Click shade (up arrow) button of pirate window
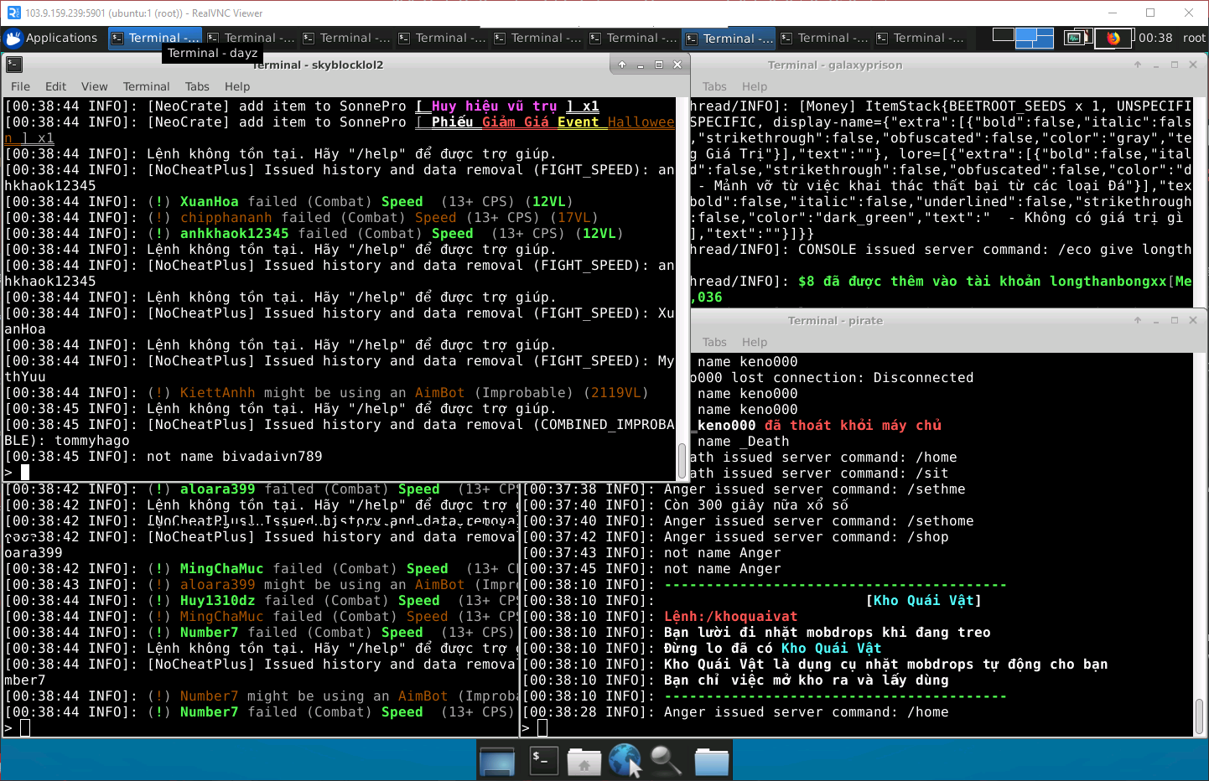 [x=1138, y=320]
